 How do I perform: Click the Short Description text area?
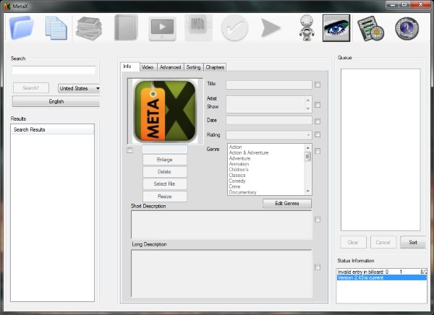221,225
